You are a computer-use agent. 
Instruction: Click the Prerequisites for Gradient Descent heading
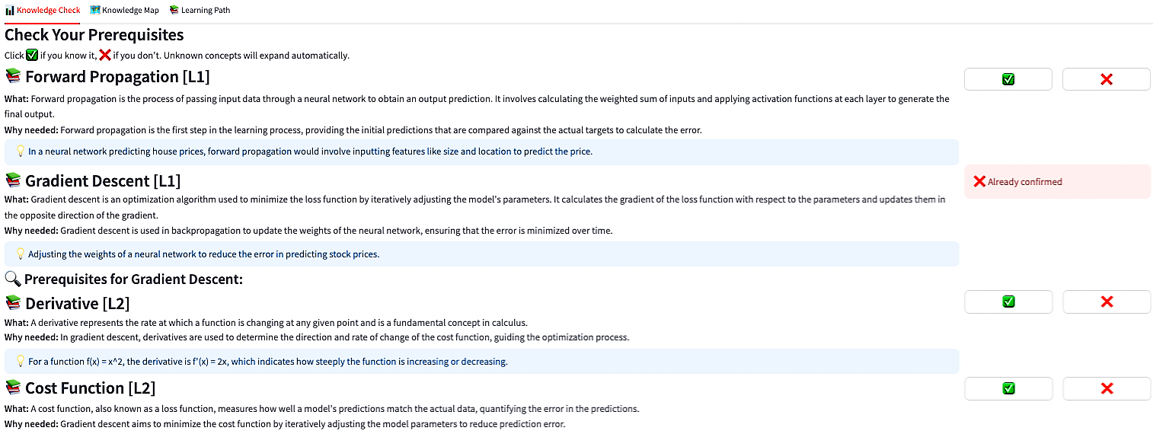pos(133,279)
